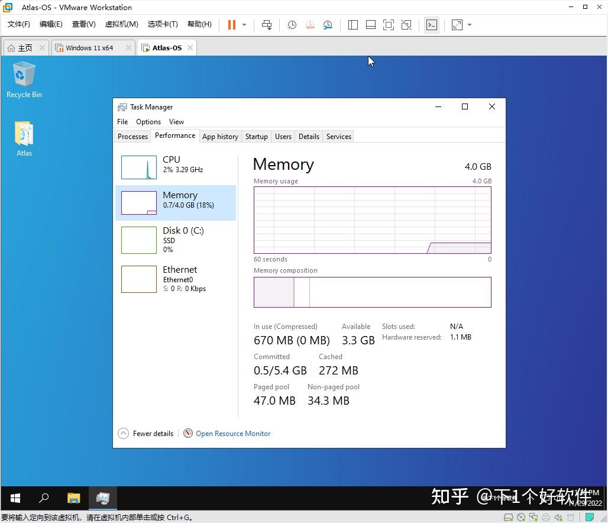Select the CPU performance graph item
Image resolution: width=608 pixels, height=523 pixels.
tap(176, 167)
